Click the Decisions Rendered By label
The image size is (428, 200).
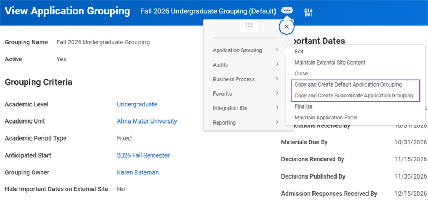pos(312,159)
